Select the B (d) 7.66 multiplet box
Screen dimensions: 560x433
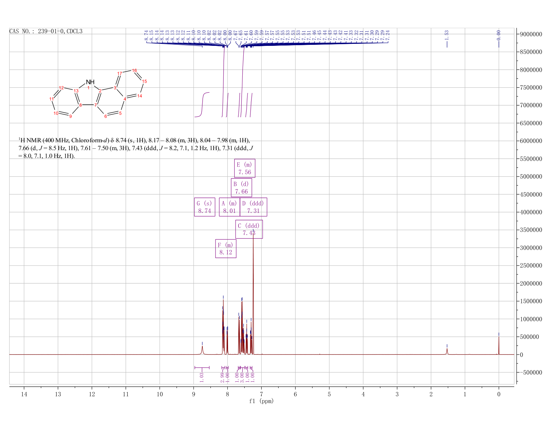click(x=241, y=187)
